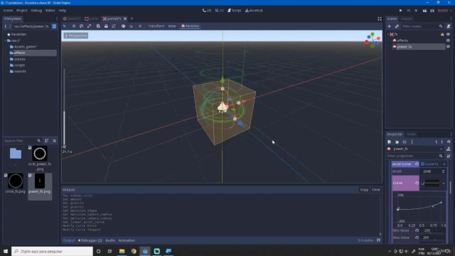Switch to the Node tab
The image size is (455, 256).
(411, 134)
